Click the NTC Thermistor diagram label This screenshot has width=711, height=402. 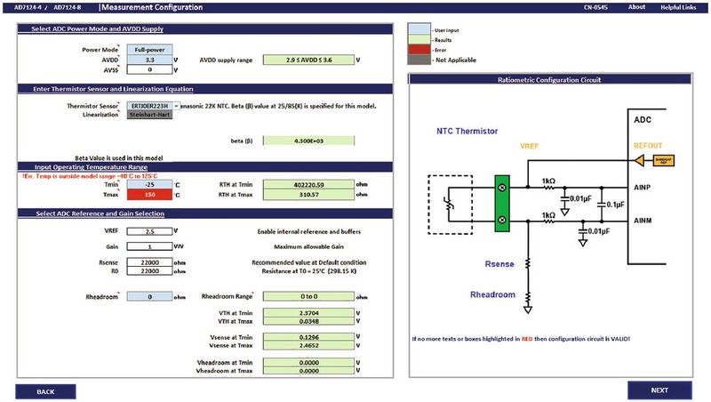click(467, 131)
